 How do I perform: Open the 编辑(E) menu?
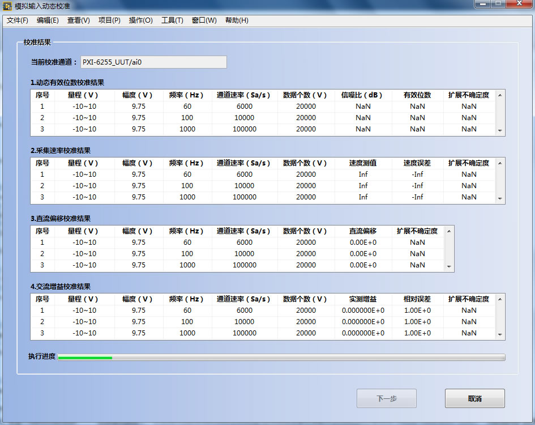pyautogui.click(x=48, y=20)
